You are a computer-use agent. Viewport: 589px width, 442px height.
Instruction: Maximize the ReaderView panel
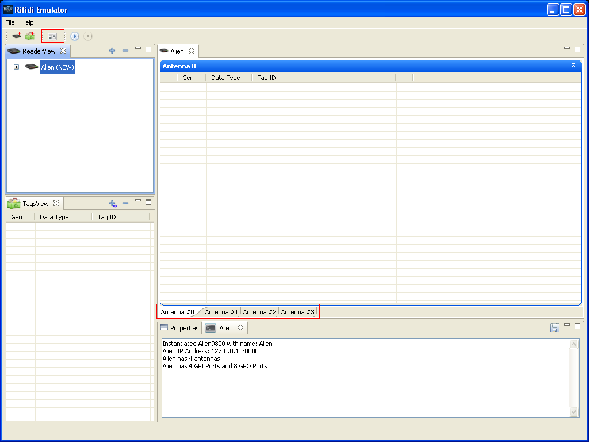coord(148,49)
